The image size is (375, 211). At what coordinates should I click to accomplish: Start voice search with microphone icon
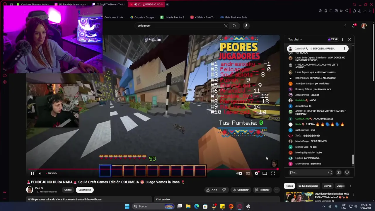246,26
